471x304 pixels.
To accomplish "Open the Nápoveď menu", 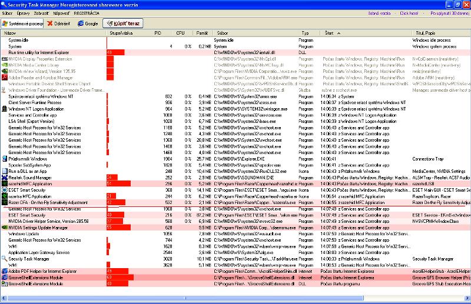I will tap(62, 13).
